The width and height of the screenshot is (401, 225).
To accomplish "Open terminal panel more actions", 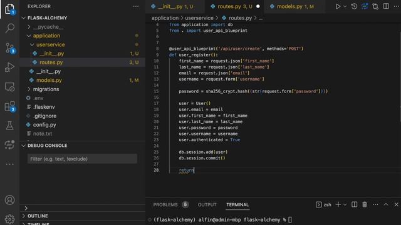I will [375, 204].
